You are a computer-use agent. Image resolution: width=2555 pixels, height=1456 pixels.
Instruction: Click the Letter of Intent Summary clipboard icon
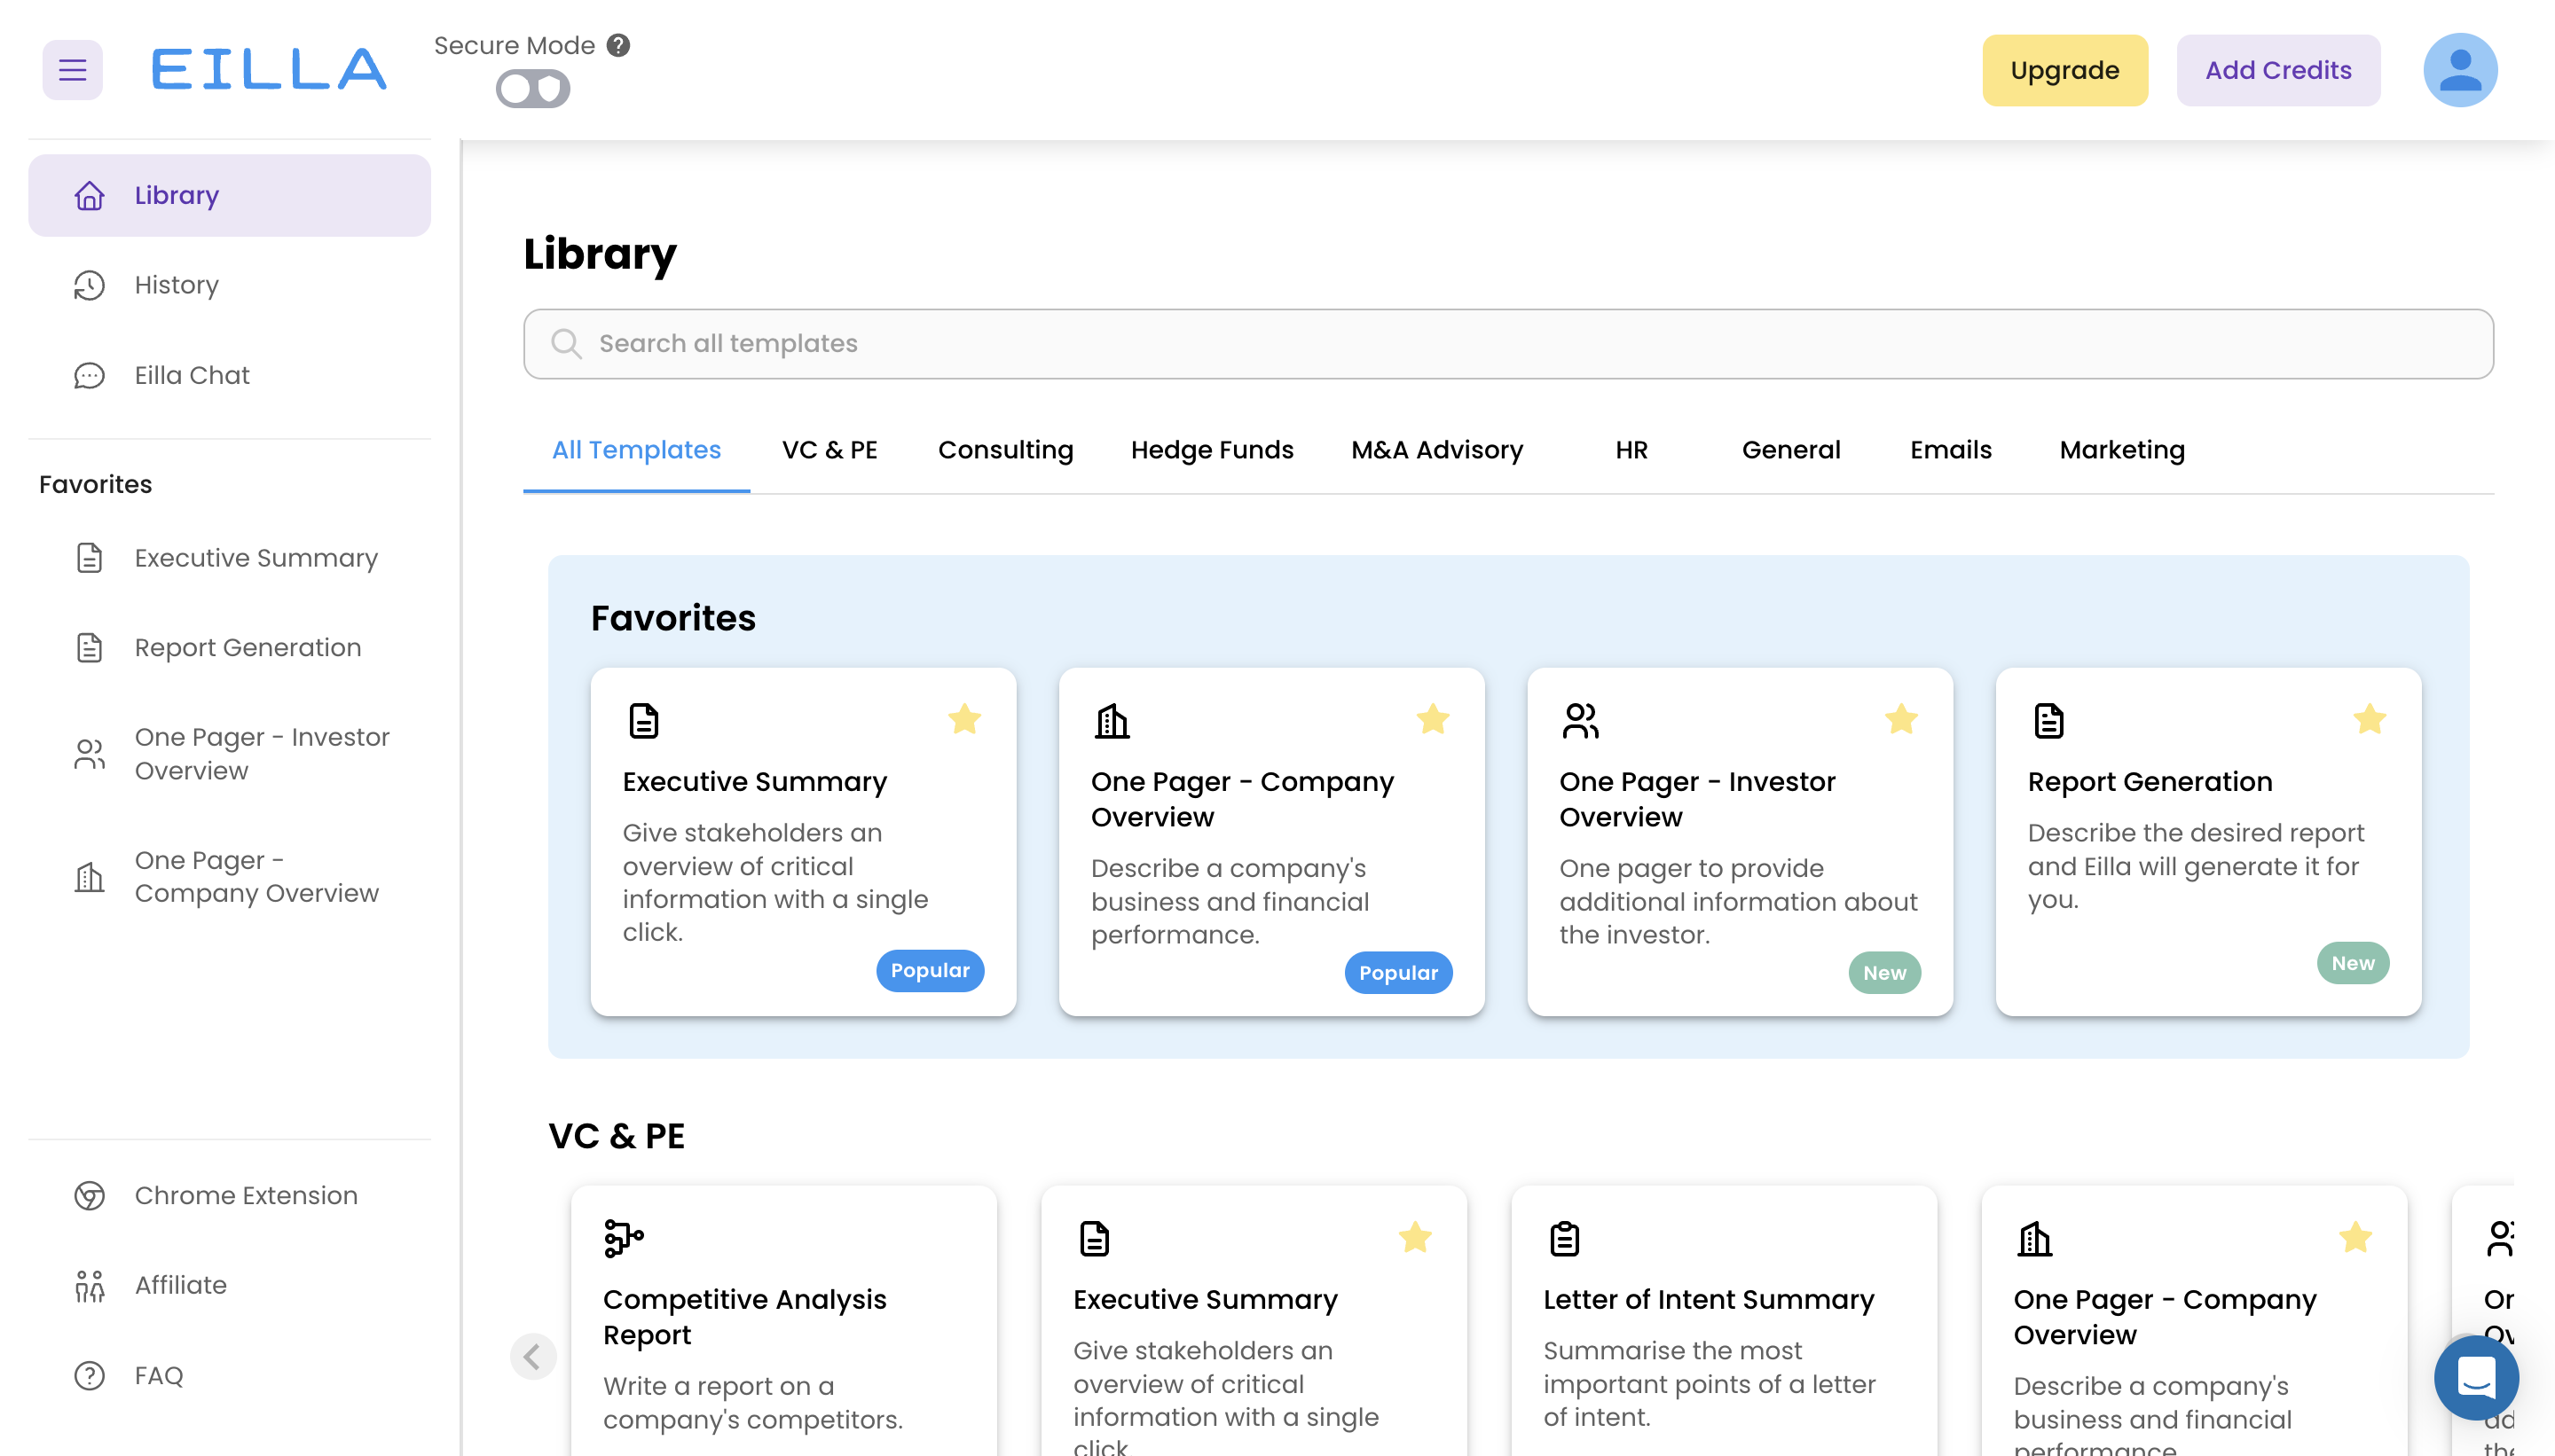tap(1564, 1239)
